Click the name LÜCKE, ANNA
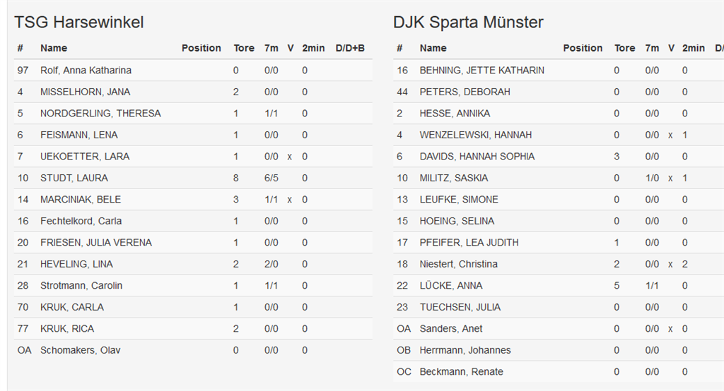This screenshot has height=391, width=724. click(451, 286)
